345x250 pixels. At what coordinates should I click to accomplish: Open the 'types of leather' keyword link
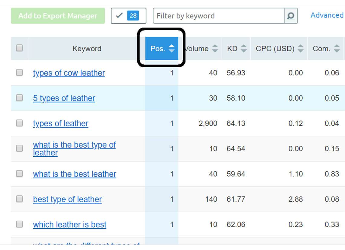tap(60, 123)
